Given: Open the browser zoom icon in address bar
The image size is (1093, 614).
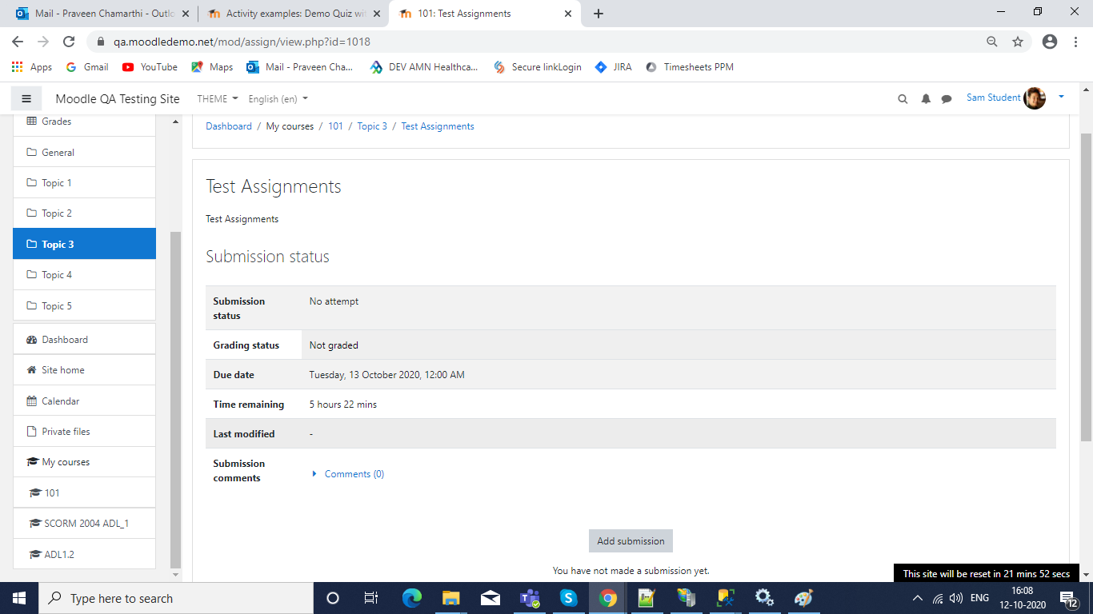Looking at the screenshot, I should pos(992,42).
